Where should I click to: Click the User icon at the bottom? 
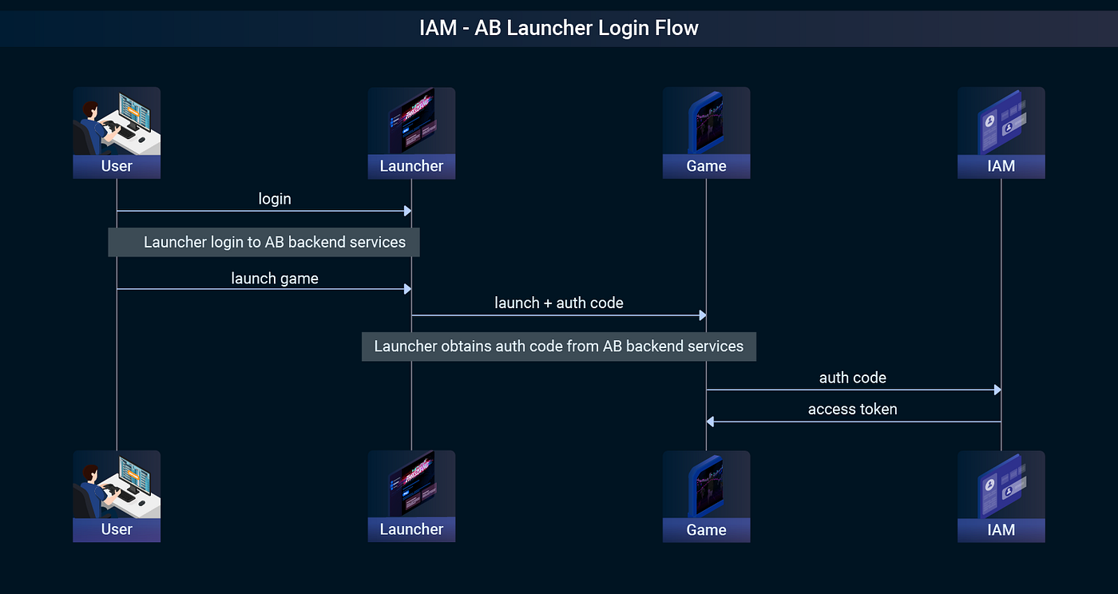[x=117, y=487]
